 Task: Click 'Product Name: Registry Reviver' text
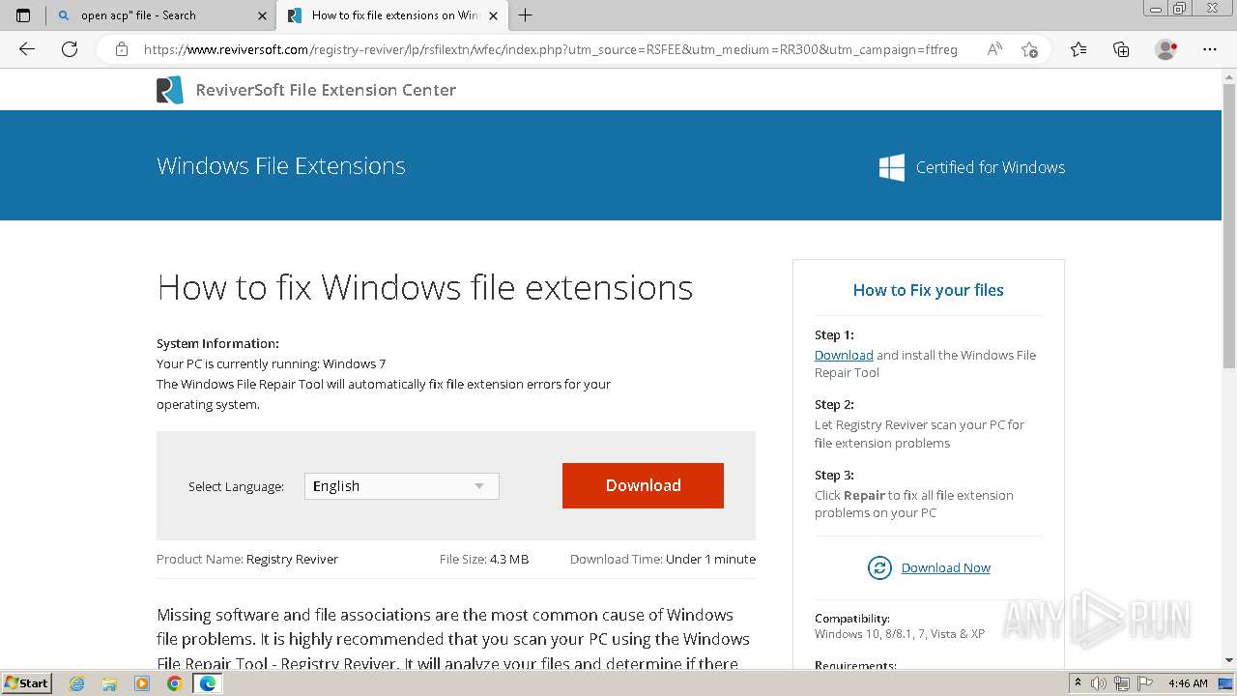[247, 559]
